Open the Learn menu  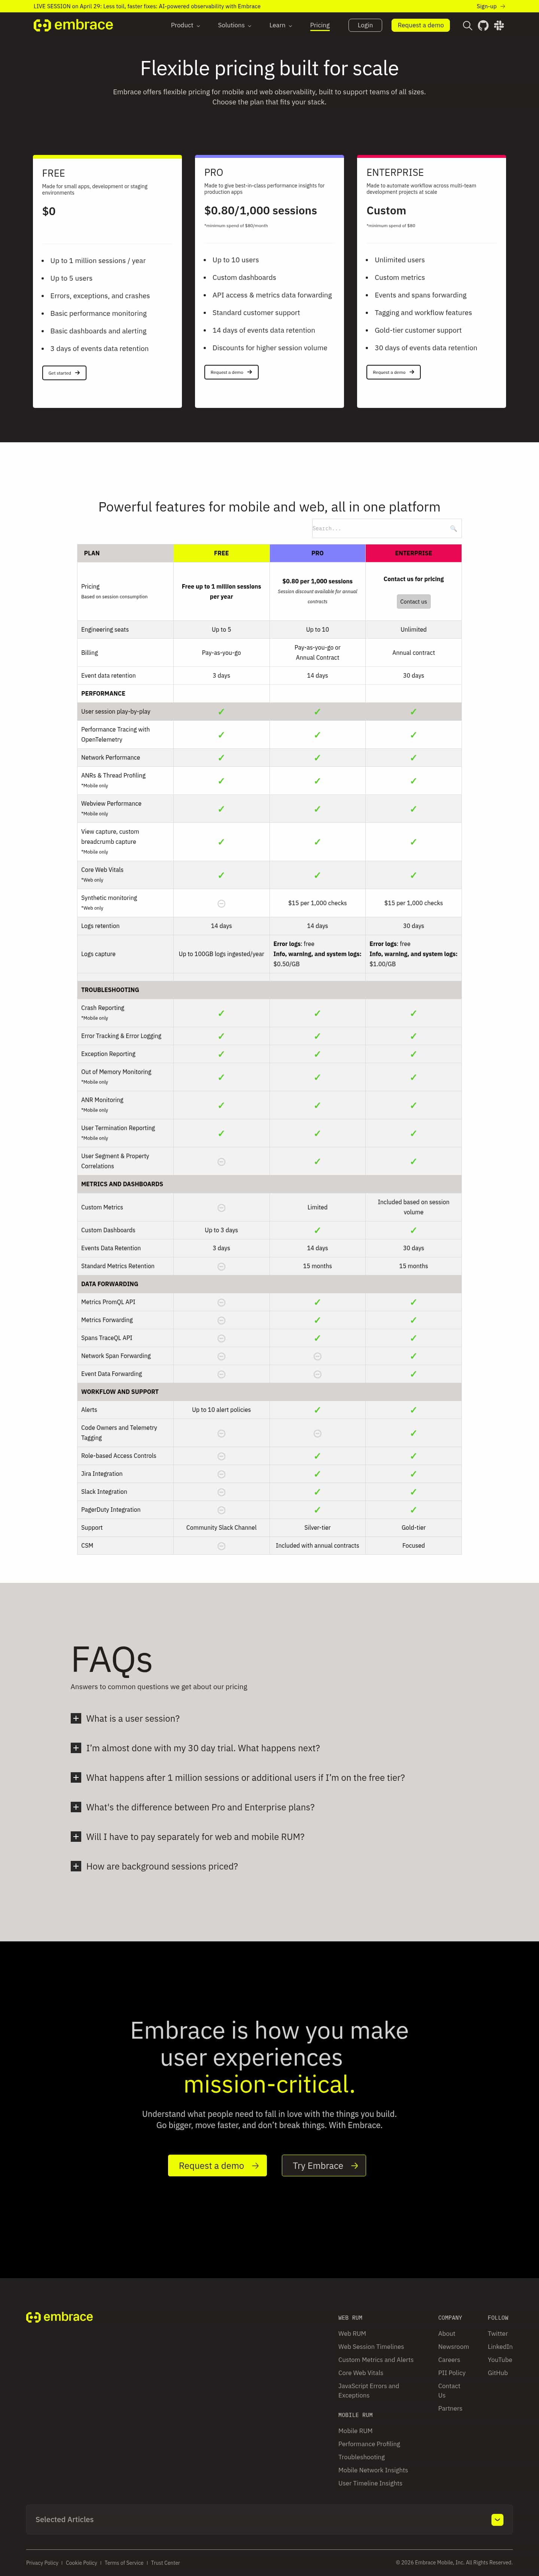[x=280, y=25]
